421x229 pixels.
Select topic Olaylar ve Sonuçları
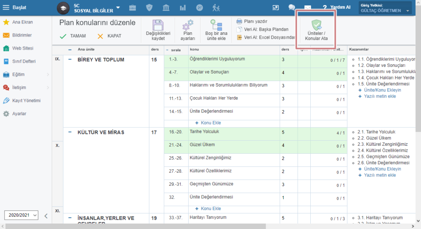tap(209, 72)
